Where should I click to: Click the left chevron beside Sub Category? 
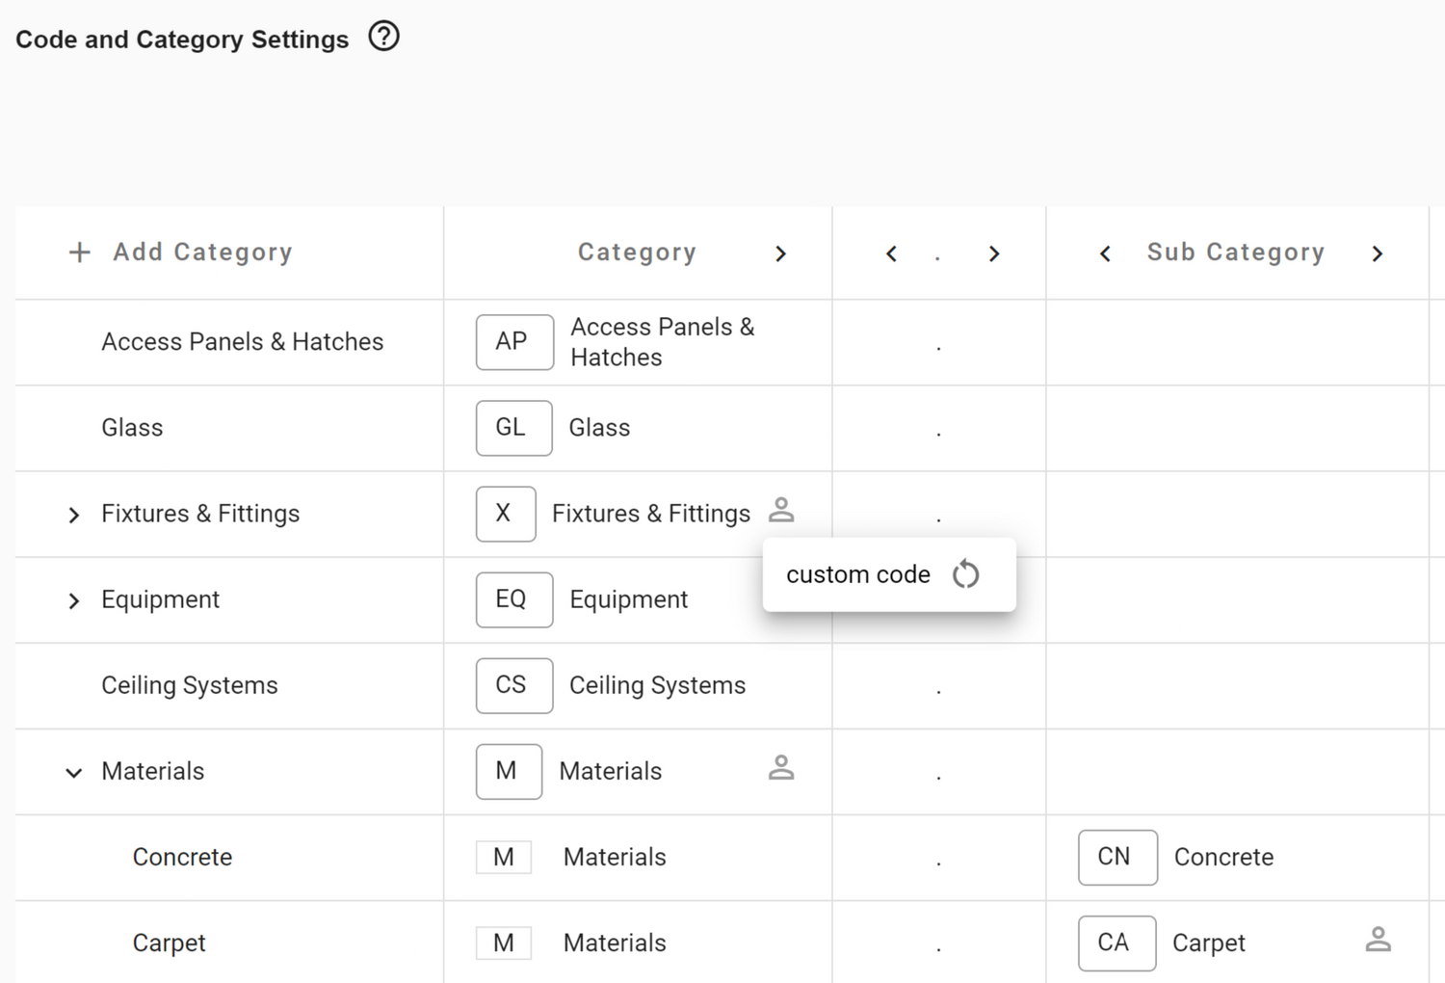[x=1104, y=253]
